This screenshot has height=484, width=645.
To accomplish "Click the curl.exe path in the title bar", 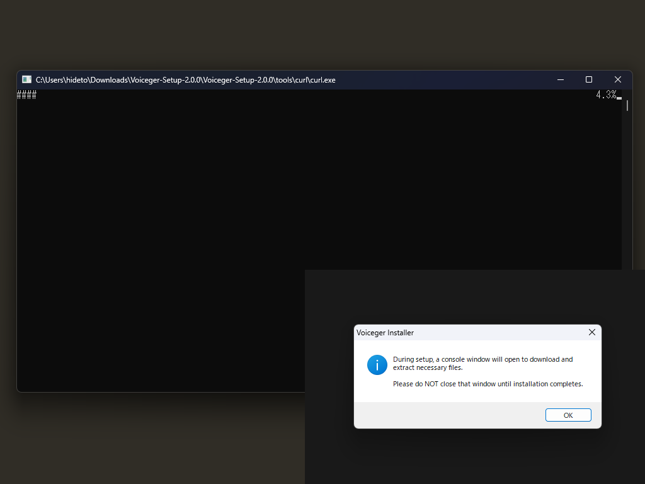I will pos(186,80).
